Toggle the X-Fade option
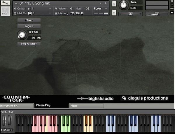This screenshot has height=134, width=175. pos(33,32)
